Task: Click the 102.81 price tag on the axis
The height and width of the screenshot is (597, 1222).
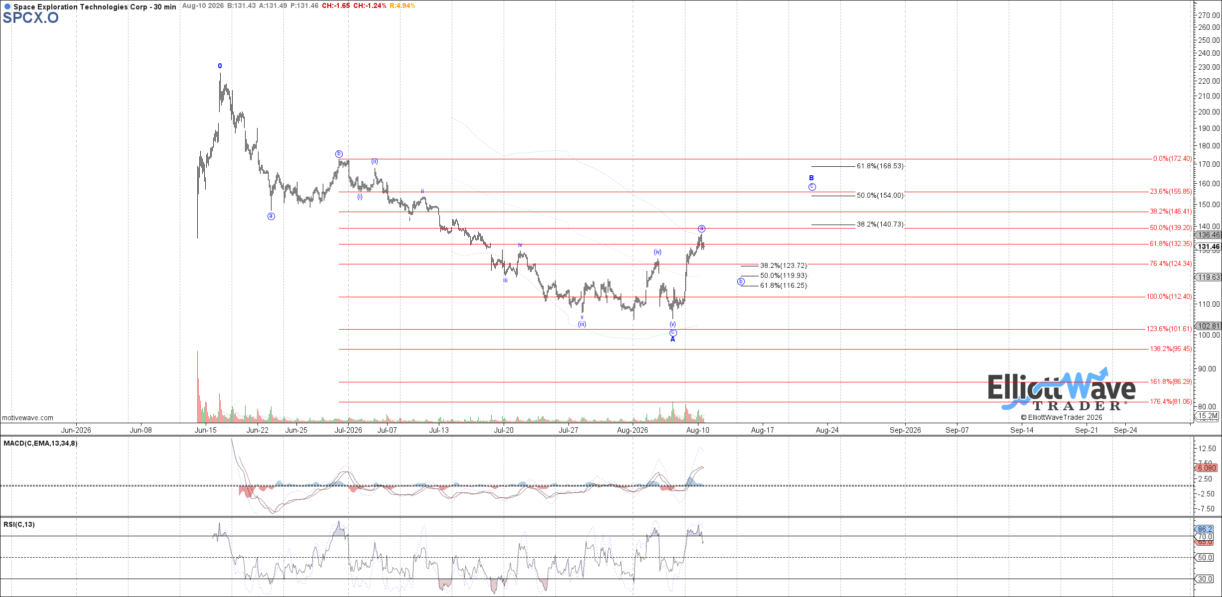Action: (x=1209, y=326)
